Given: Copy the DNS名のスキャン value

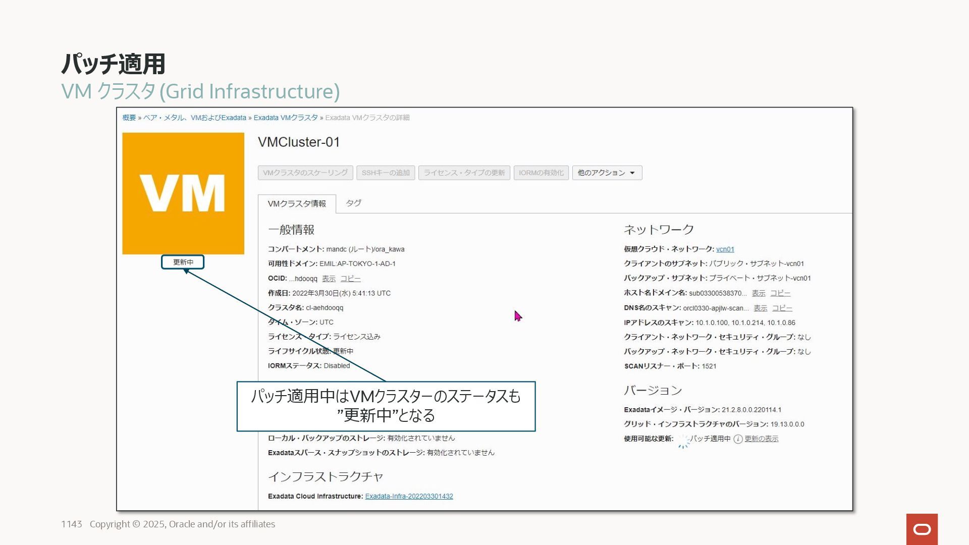Looking at the screenshot, I should click(782, 308).
